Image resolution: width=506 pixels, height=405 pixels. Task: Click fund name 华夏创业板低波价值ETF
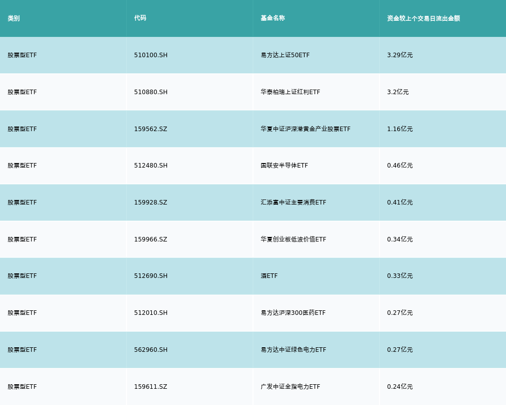[x=293, y=239]
